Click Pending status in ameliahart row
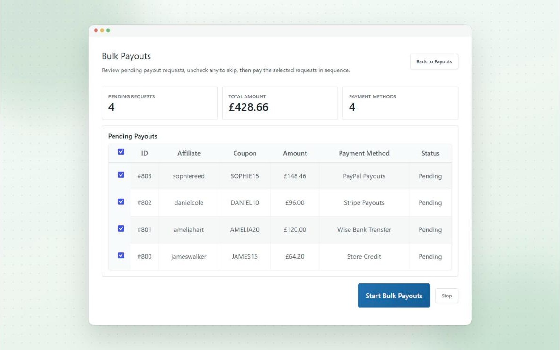The height and width of the screenshot is (350, 560). (x=430, y=230)
